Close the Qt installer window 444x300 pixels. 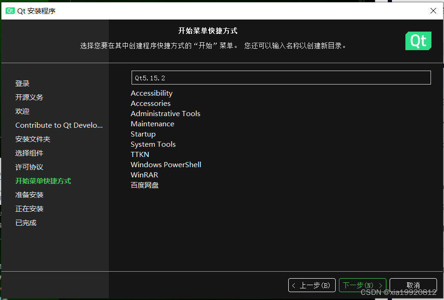(433, 11)
